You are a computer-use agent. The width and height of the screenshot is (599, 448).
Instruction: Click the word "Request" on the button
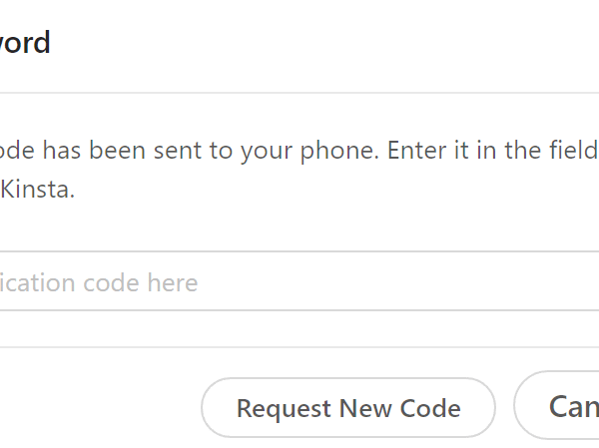284,408
